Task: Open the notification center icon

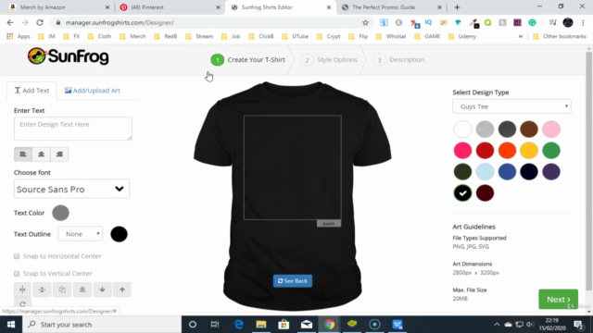Action: (x=578, y=325)
